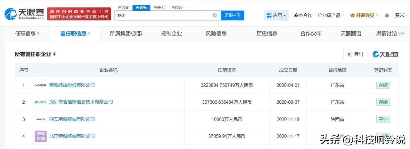Open the 控制企业 tab
This screenshot has height=149, width=410.
pyautogui.click(x=172, y=34)
